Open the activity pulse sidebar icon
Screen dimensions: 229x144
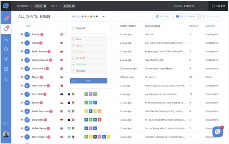coord(6,79)
